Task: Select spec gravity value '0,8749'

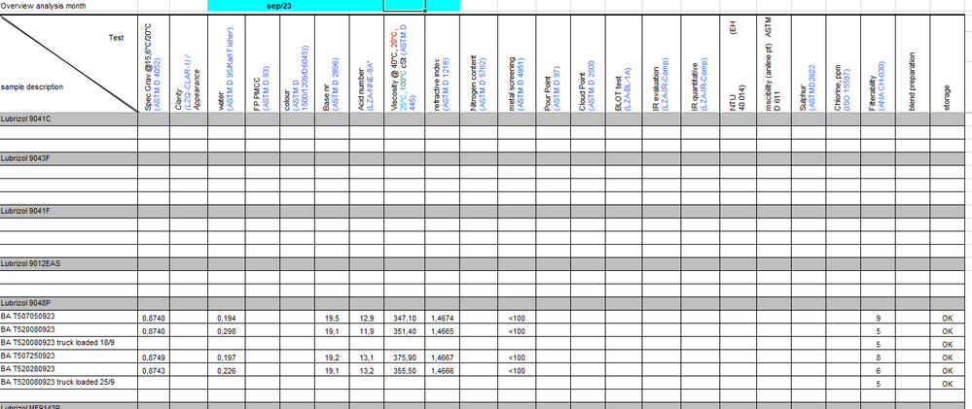Action: click(154, 358)
